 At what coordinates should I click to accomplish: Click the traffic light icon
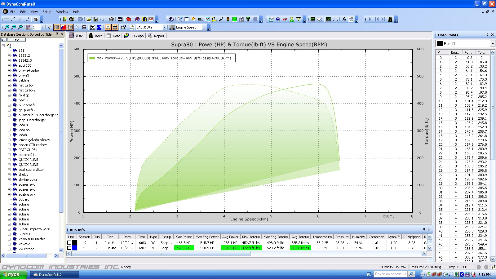coord(228,19)
